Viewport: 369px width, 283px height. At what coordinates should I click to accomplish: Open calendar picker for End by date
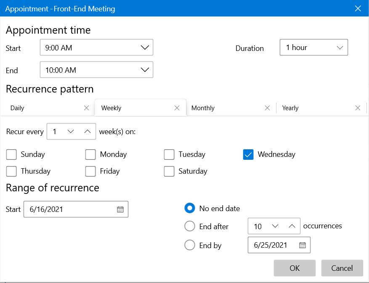302,245
